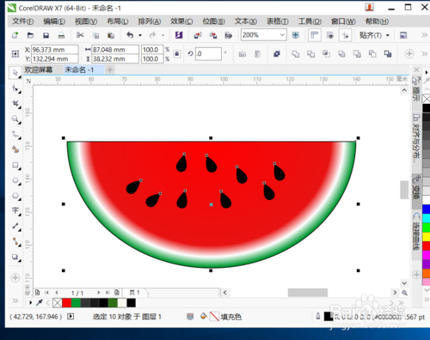Switch to the 欢迎屏幕 tab
This screenshot has height=340, width=430.
39,70
